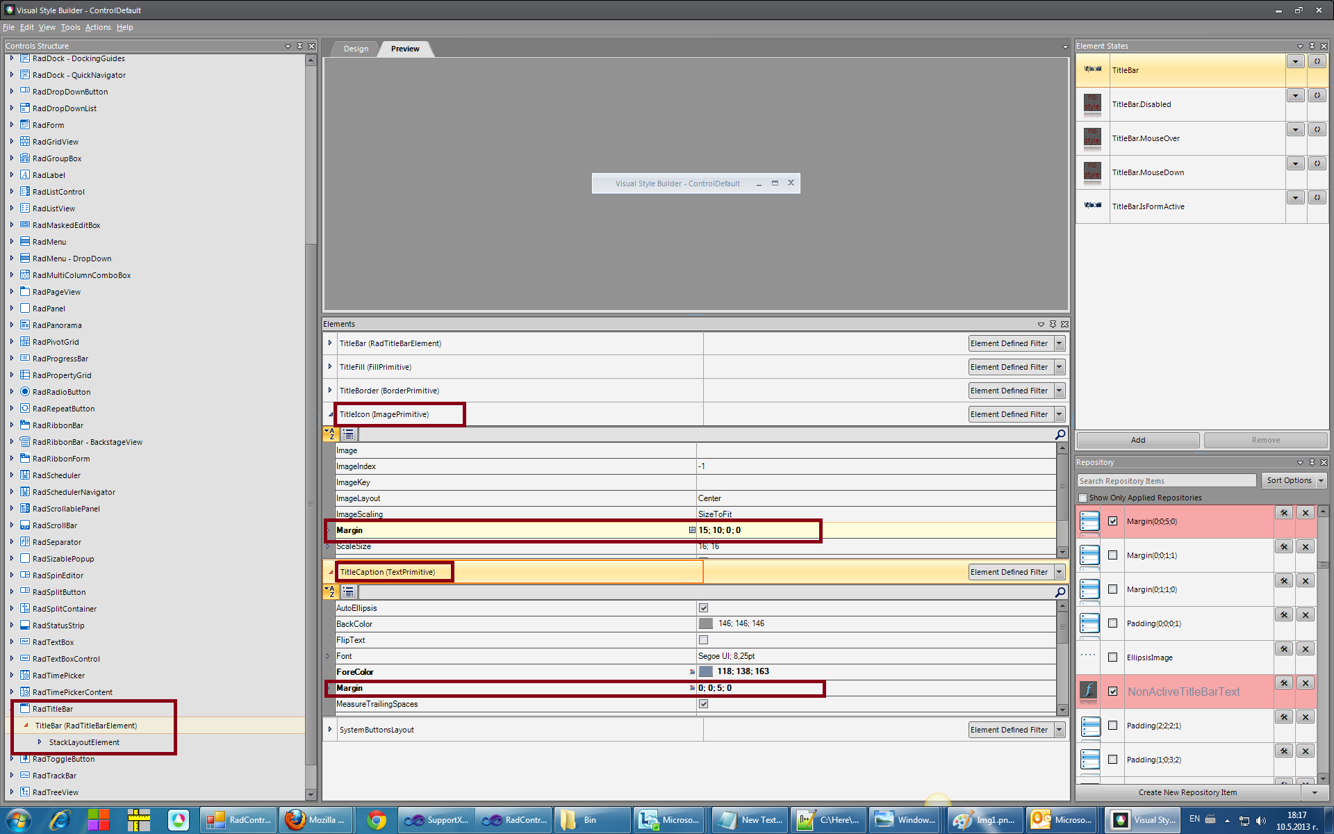Delete the EllipsisImage repository item
The image size is (1334, 834).
click(1306, 649)
